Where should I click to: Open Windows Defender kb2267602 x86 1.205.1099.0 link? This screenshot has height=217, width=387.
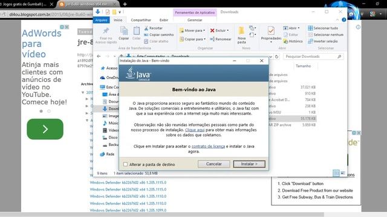[128, 210]
